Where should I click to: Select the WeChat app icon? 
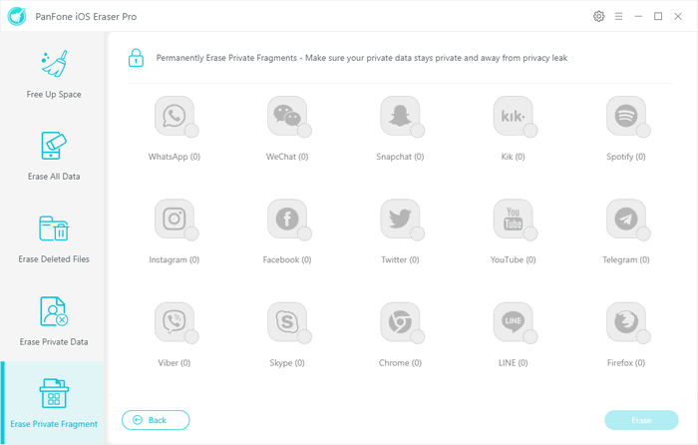pyautogui.click(x=287, y=116)
